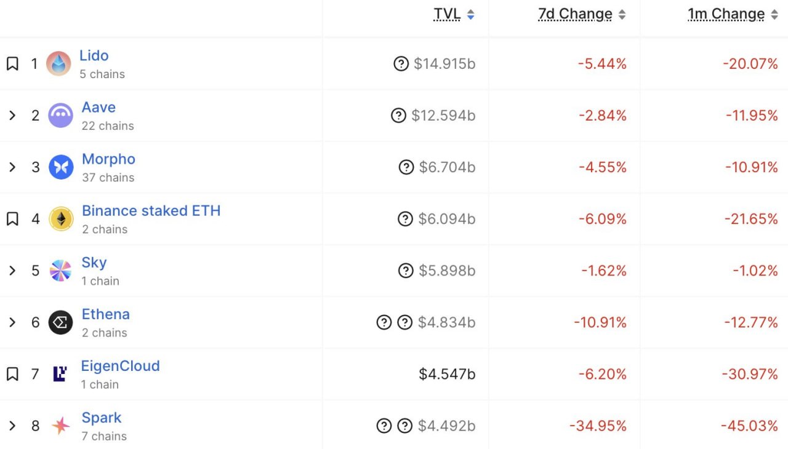Open the Sky protocol link
This screenshot has height=449, width=788.
click(x=94, y=263)
